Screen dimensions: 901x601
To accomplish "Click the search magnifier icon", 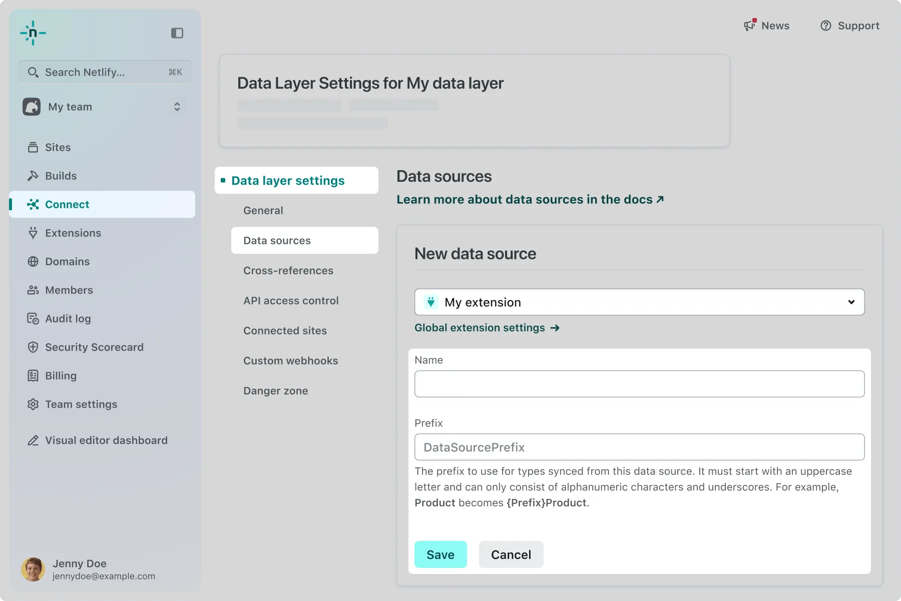I will (33, 72).
